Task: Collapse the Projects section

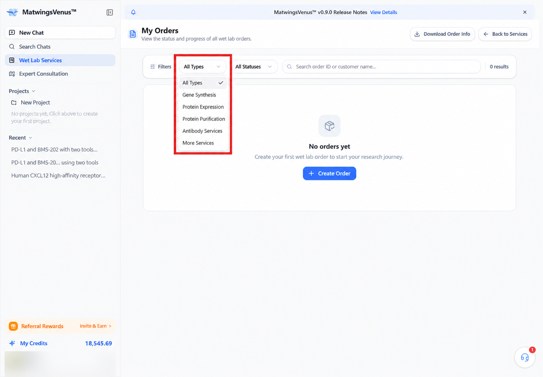Action: click(x=22, y=91)
